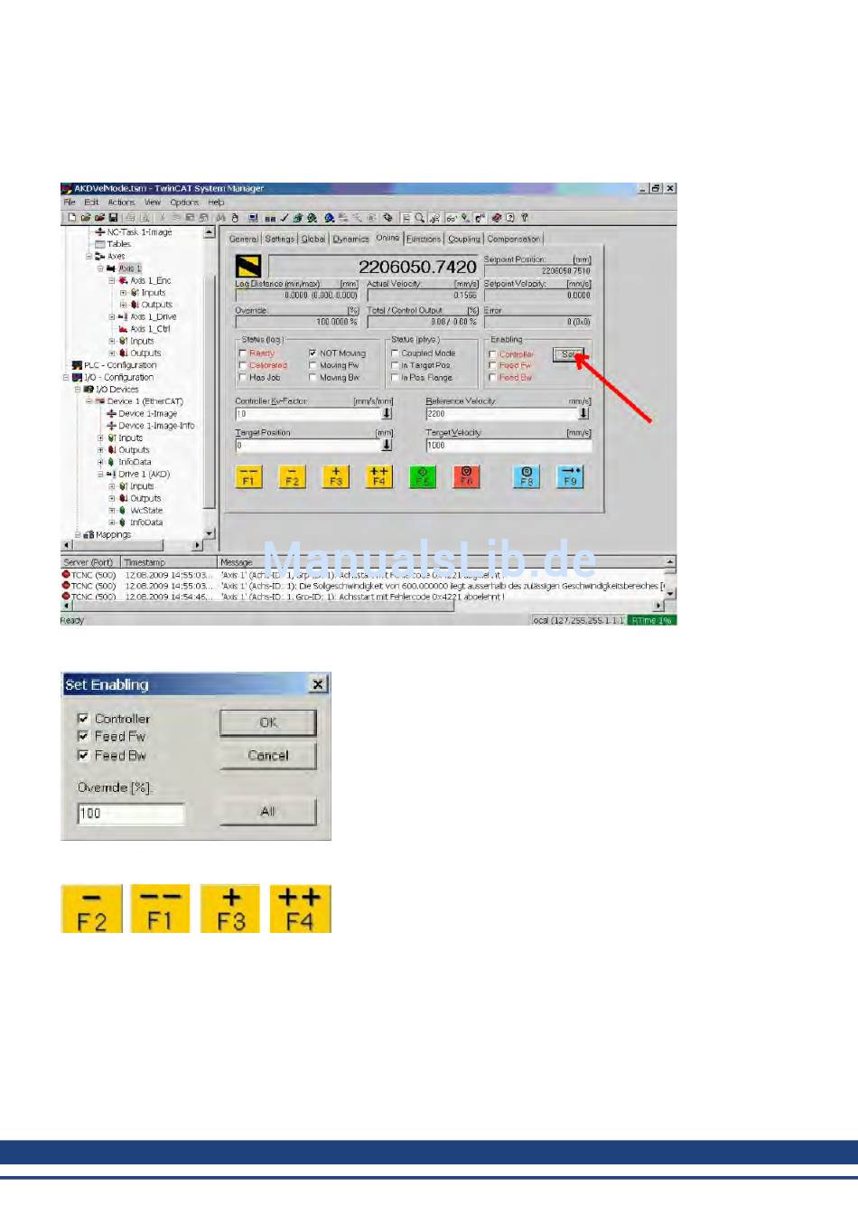The height and width of the screenshot is (1215, 858).
Task: Click the enlarged F1 double-minus jog icon
Action: pyautogui.click(x=160, y=909)
